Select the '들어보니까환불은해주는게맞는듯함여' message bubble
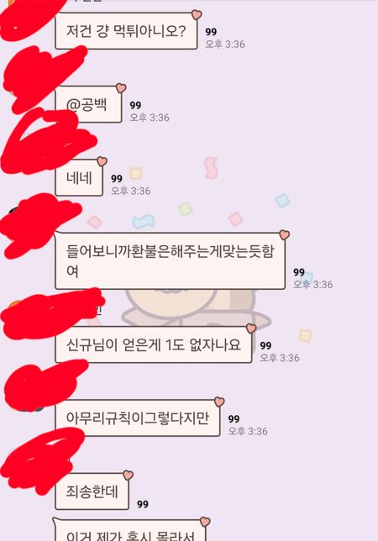This screenshot has width=378, height=541. pos(170,260)
